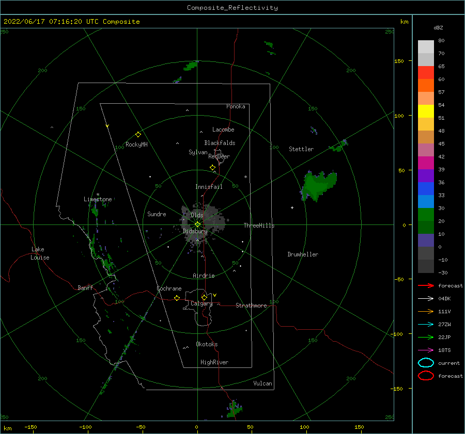The image size is (465, 434).
Task: Click the current legend label
Action: 449,363
